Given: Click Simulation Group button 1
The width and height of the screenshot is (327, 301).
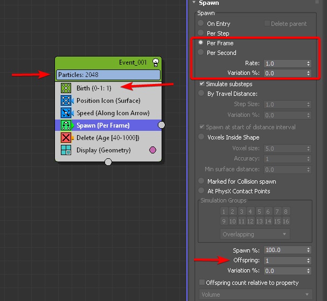Looking at the screenshot, I should pyautogui.click(x=224, y=212).
